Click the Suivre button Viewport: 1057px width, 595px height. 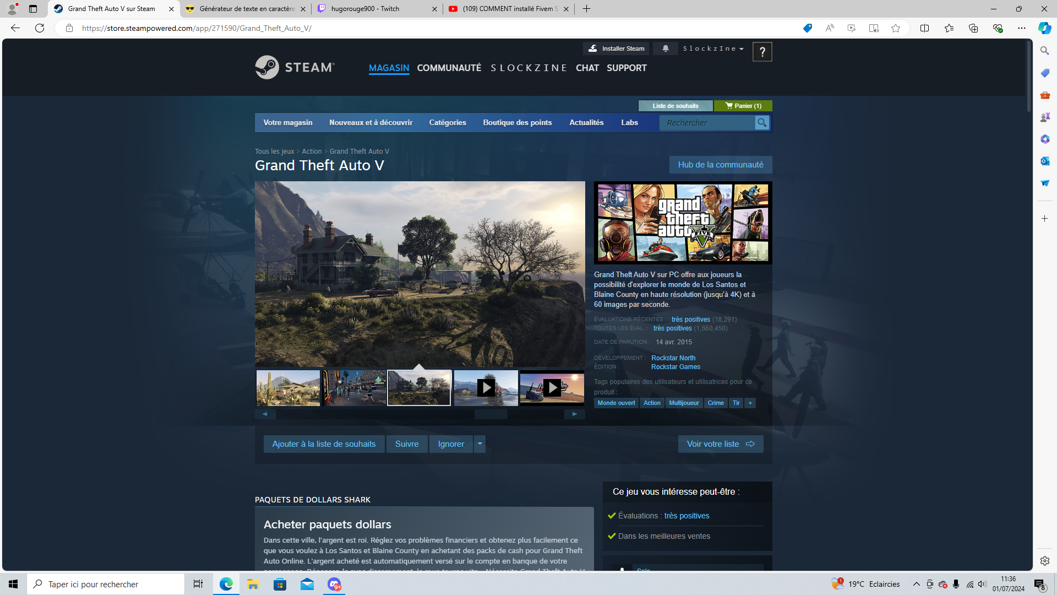pyautogui.click(x=407, y=444)
